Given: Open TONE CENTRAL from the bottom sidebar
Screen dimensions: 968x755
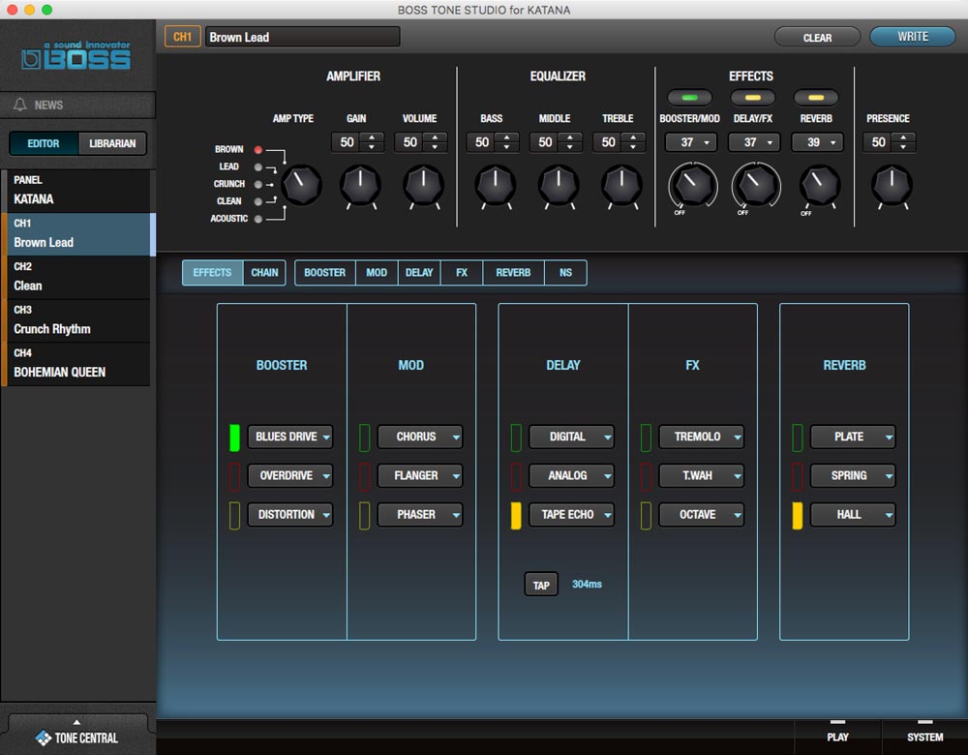Looking at the screenshot, I should (x=77, y=738).
